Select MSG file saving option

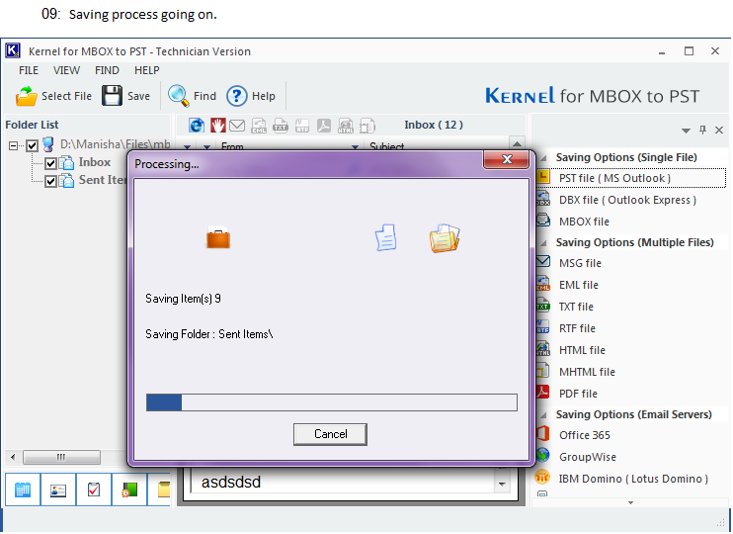pos(580,263)
